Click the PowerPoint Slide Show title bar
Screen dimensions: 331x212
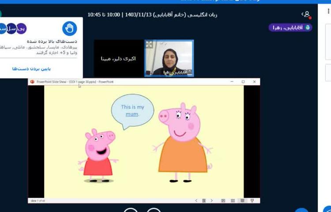(x=132, y=82)
